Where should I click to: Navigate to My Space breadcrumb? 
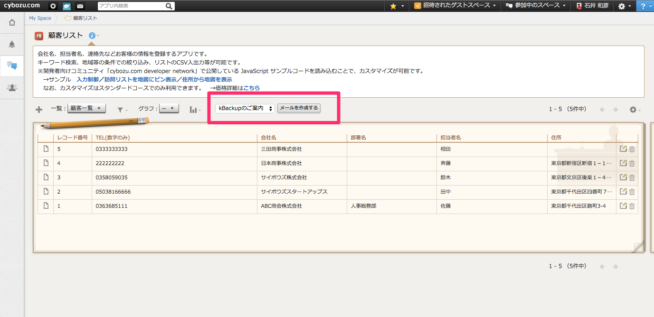(x=40, y=18)
